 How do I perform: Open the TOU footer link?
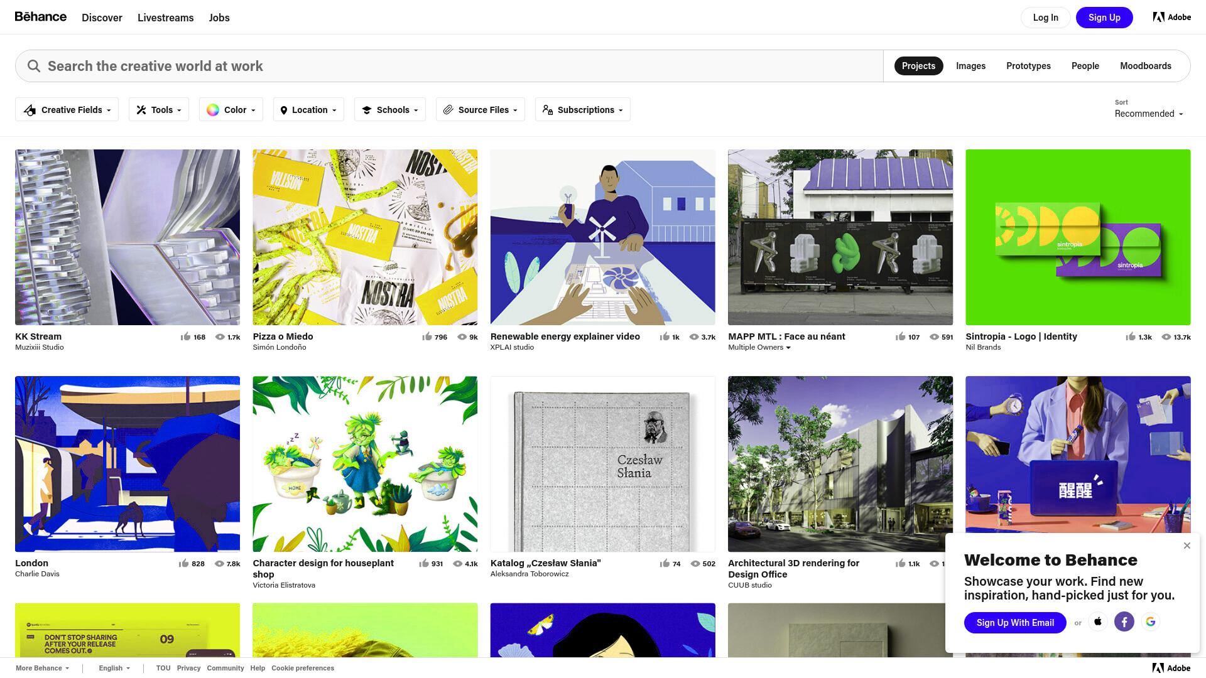(163, 668)
